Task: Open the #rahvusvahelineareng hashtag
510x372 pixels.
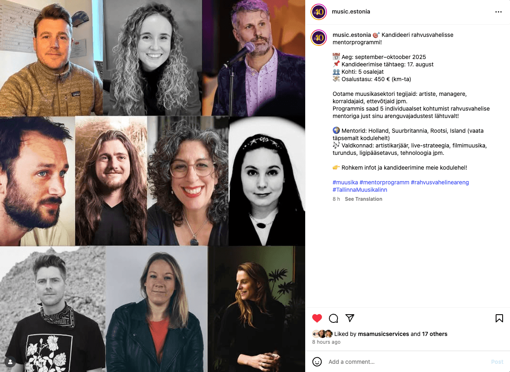Action: 440,182
